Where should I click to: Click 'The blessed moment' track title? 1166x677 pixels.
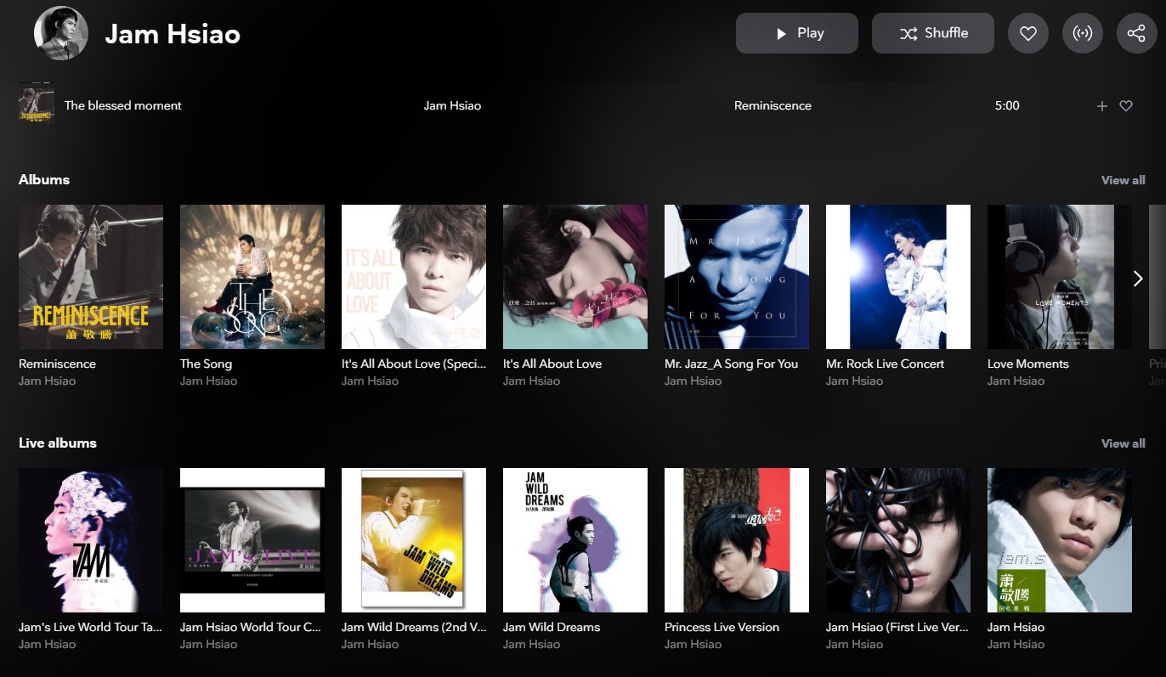pos(123,106)
